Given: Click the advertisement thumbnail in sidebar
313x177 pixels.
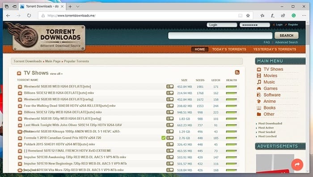Looking at the screenshot, I should tap(275, 163).
